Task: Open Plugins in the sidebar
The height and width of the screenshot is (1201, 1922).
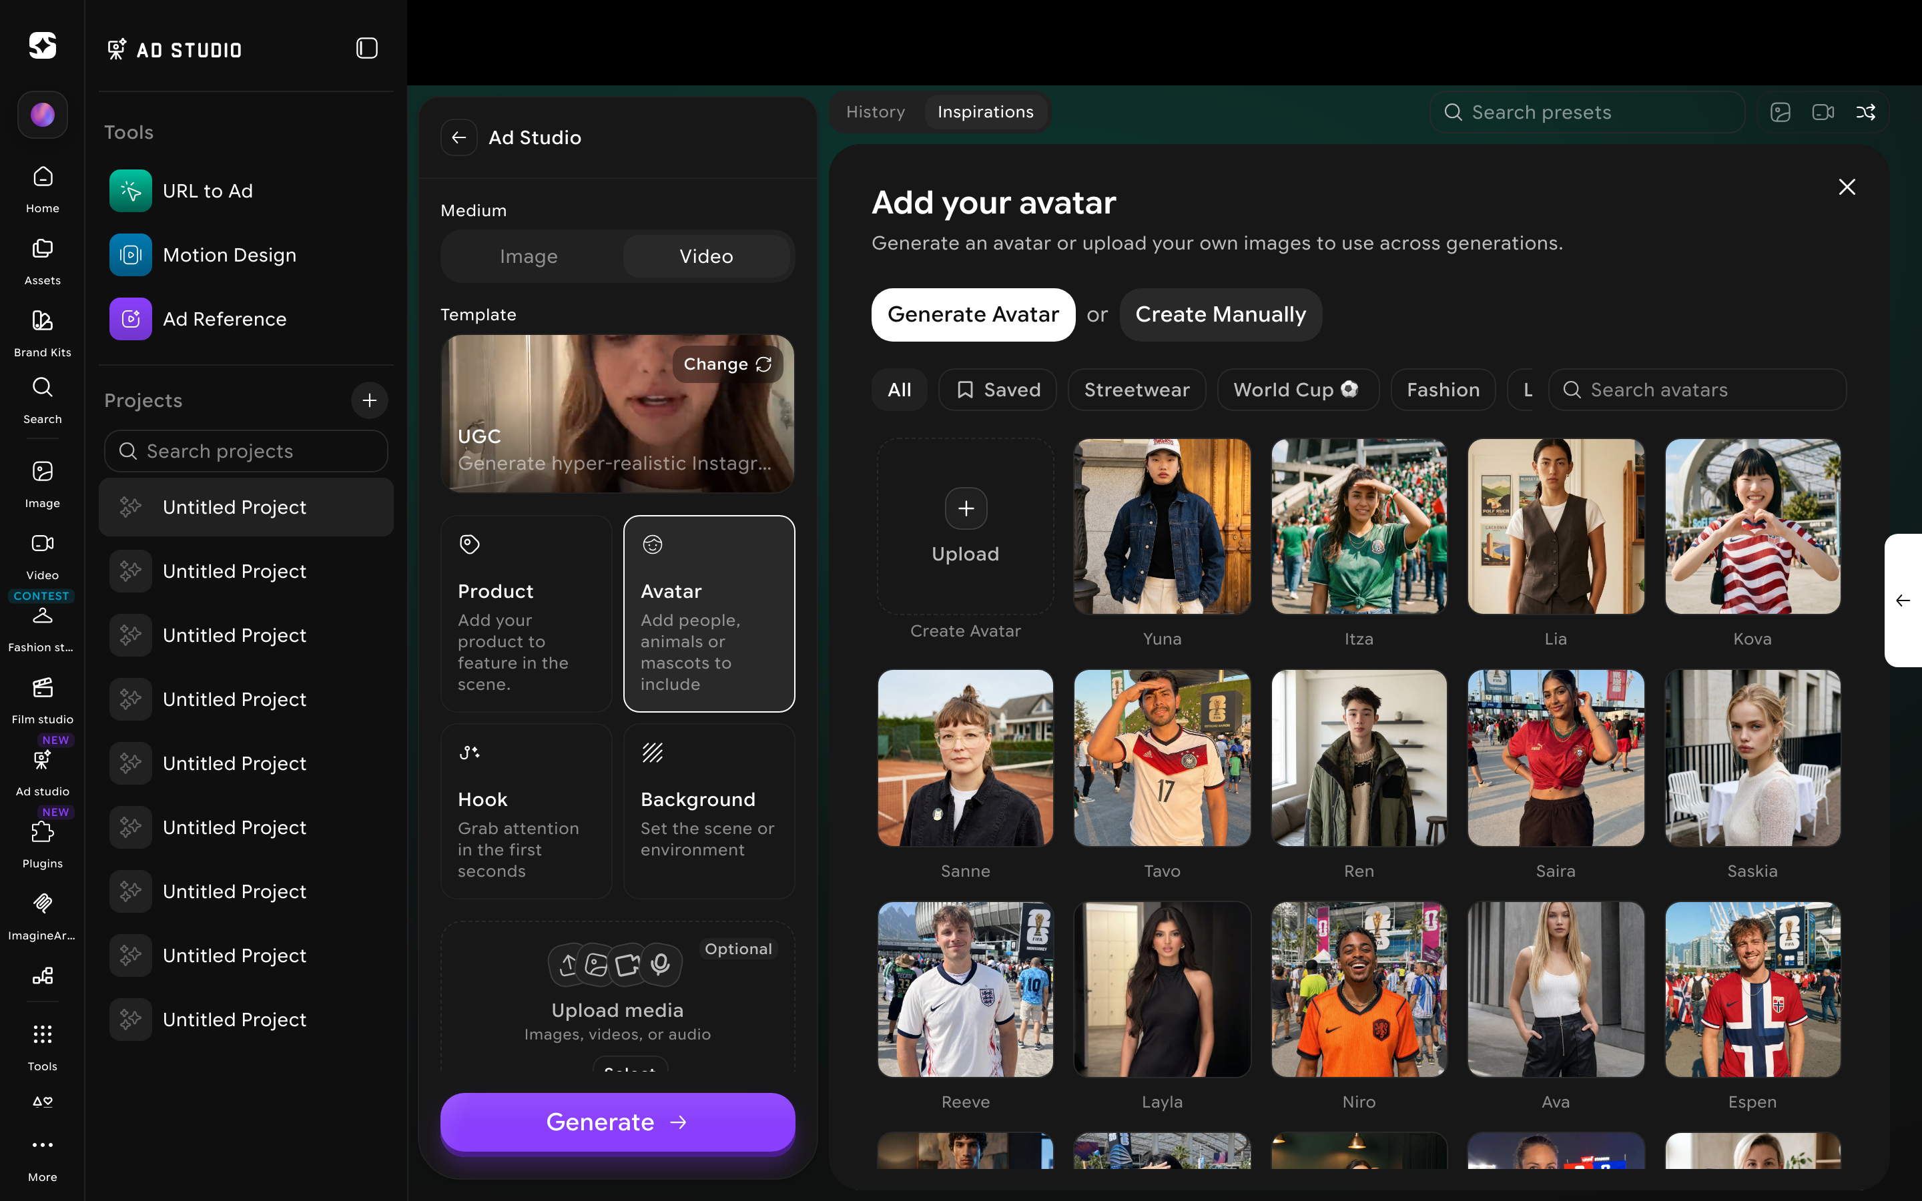Action: click(x=42, y=844)
